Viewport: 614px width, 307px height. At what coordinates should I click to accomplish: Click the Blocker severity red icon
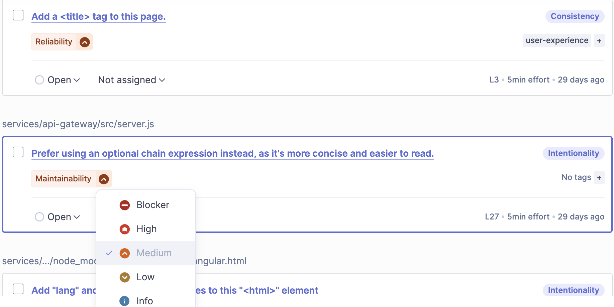125,205
